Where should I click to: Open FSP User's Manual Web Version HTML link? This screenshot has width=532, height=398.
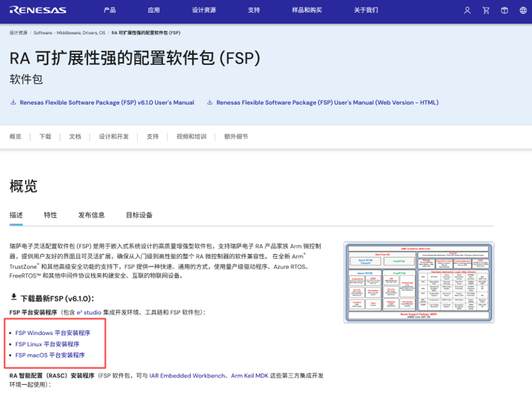(328, 102)
